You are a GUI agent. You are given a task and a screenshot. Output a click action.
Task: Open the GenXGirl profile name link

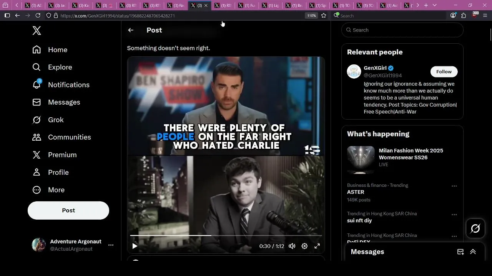coord(375,68)
